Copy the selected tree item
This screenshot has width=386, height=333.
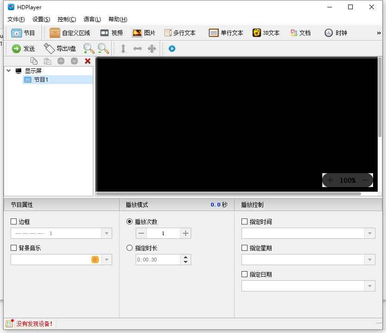34,61
